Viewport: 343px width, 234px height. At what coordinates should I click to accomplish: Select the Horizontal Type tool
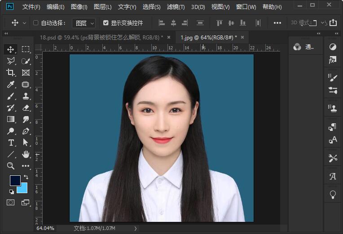pos(10,143)
